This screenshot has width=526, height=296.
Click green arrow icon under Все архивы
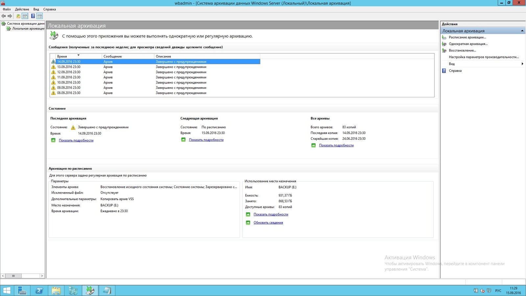point(314,145)
